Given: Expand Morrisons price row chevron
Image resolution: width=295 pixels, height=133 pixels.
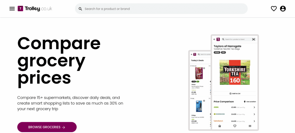Looking at the screenshot, I should (254, 114).
